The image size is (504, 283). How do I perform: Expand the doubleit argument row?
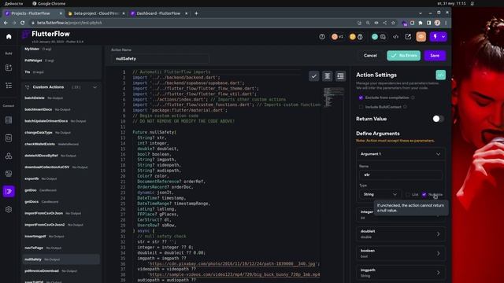click(x=401, y=234)
